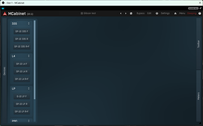Expand the Toolbar side panel tab

(x=198, y=44)
